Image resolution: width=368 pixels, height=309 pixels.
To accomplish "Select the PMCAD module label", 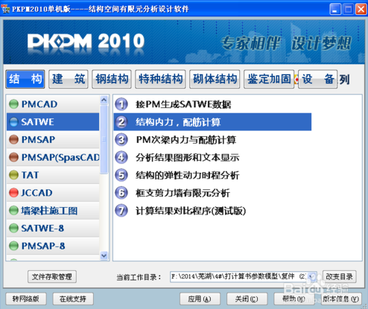I will tap(39, 104).
